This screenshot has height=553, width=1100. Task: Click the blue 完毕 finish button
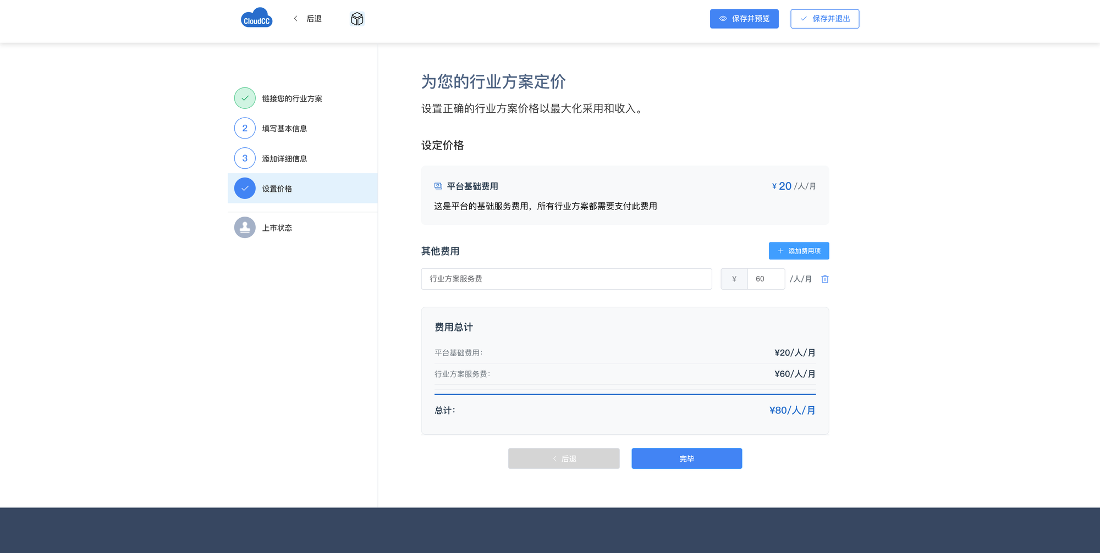686,458
